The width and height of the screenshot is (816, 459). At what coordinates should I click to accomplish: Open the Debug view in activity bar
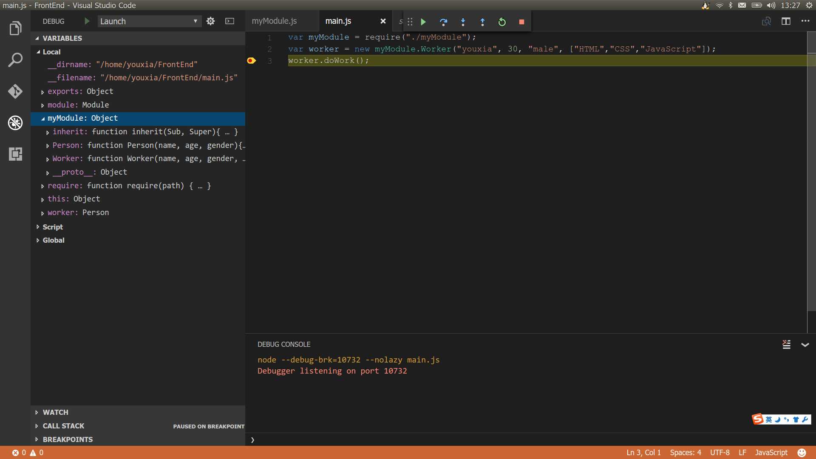[15, 123]
